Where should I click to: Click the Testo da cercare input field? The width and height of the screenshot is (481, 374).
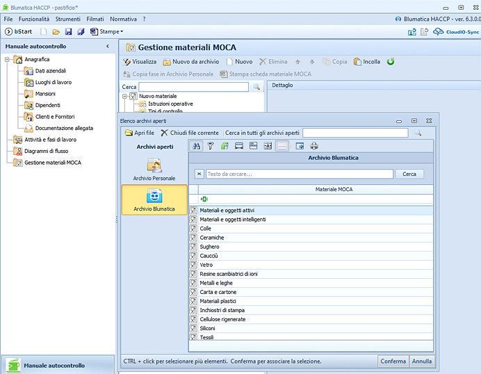pos(299,174)
